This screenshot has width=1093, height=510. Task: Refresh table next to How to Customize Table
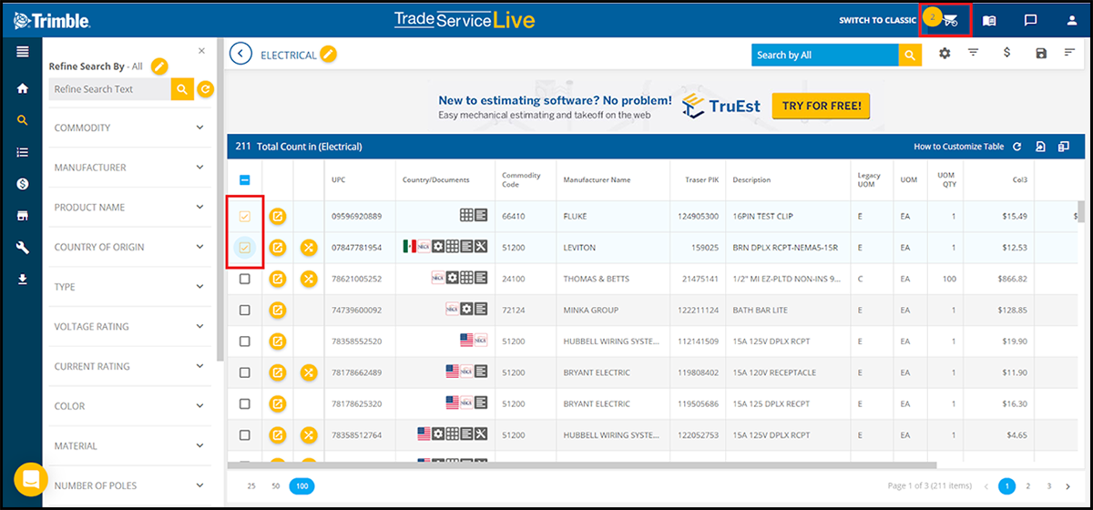[x=1017, y=147]
